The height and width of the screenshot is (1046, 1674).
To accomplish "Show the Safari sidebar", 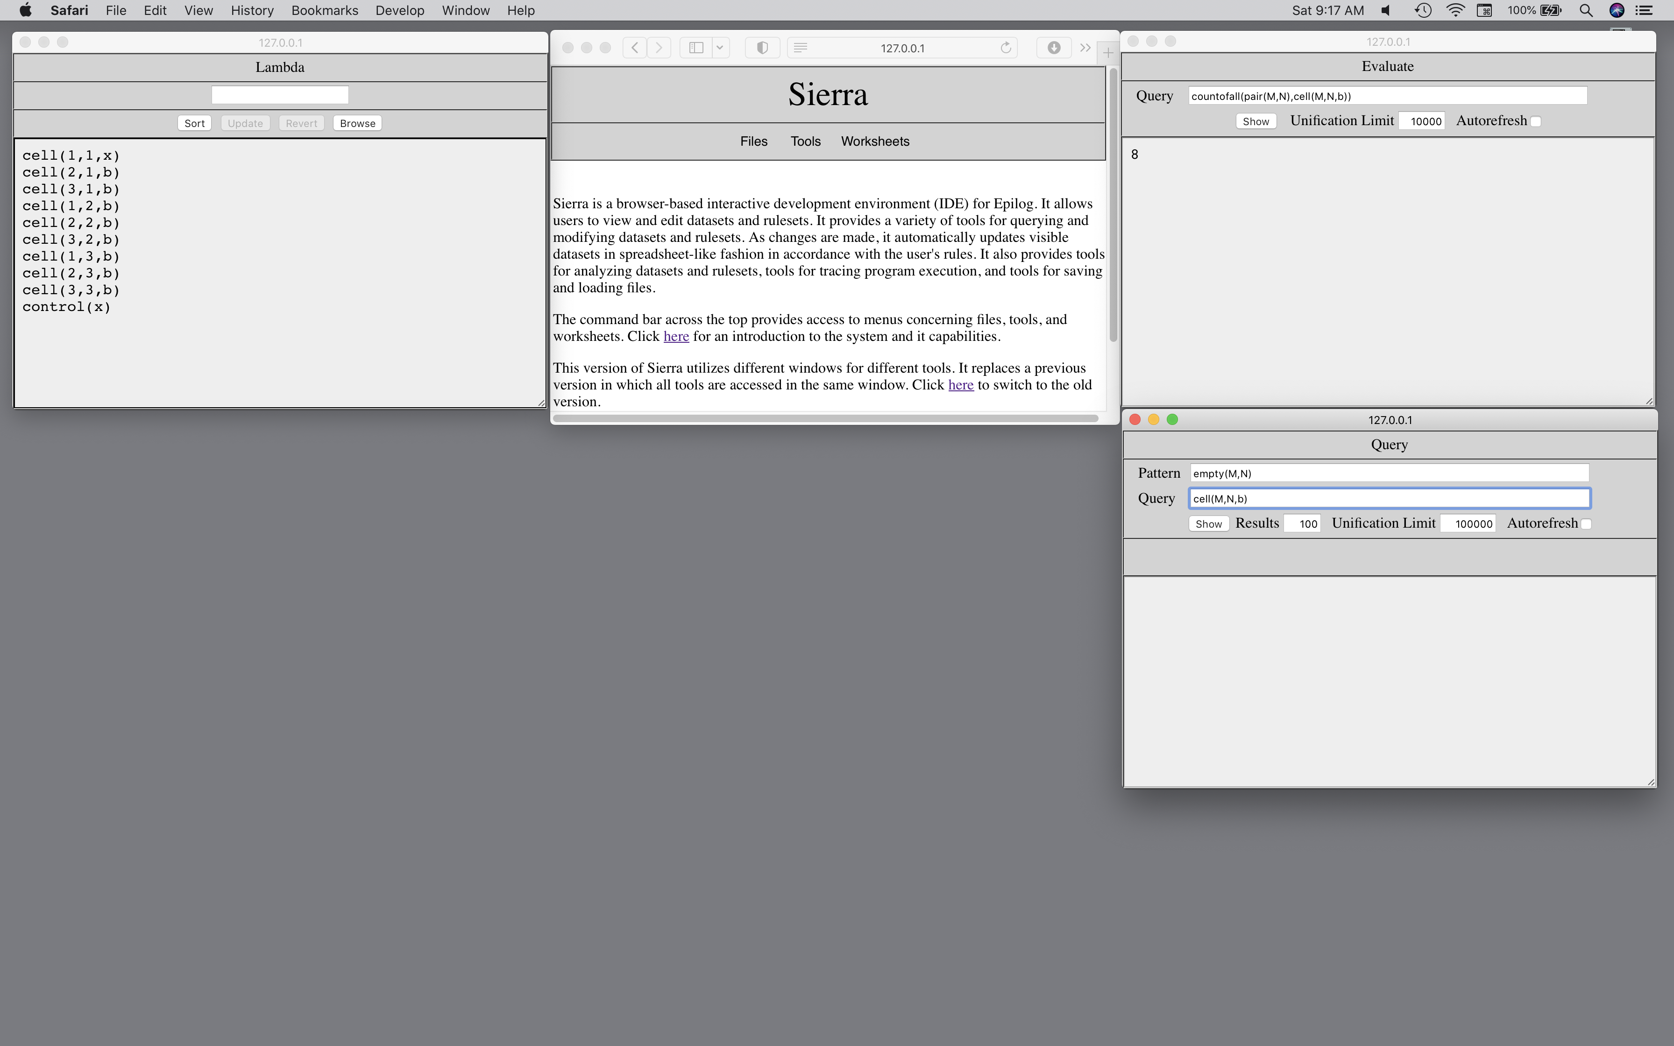I will click(696, 48).
